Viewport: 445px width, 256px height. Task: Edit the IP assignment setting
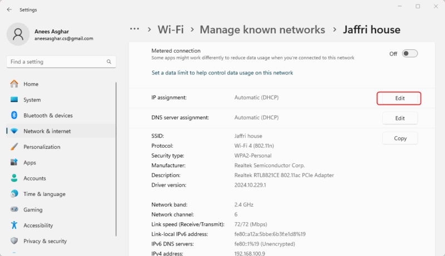(399, 98)
